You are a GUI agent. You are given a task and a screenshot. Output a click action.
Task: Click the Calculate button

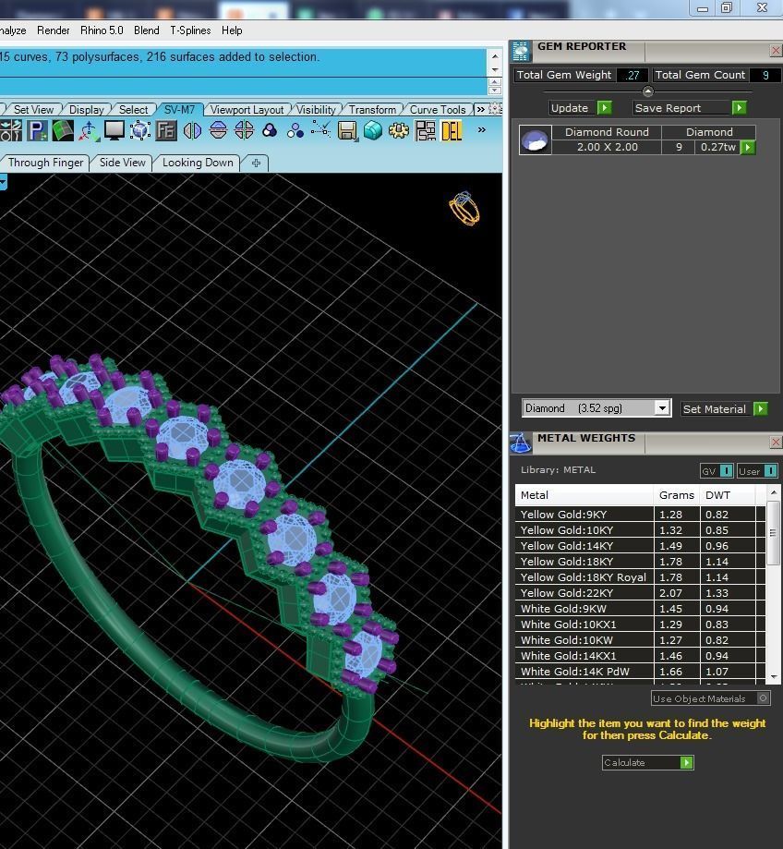647,763
